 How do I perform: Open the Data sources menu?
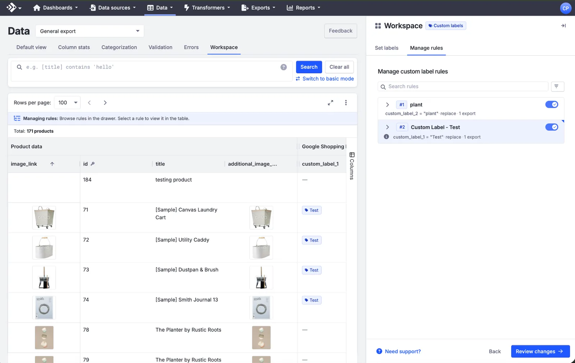coord(113,8)
